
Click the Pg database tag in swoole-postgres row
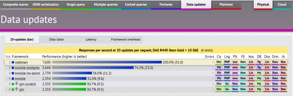click(x=259, y=68)
